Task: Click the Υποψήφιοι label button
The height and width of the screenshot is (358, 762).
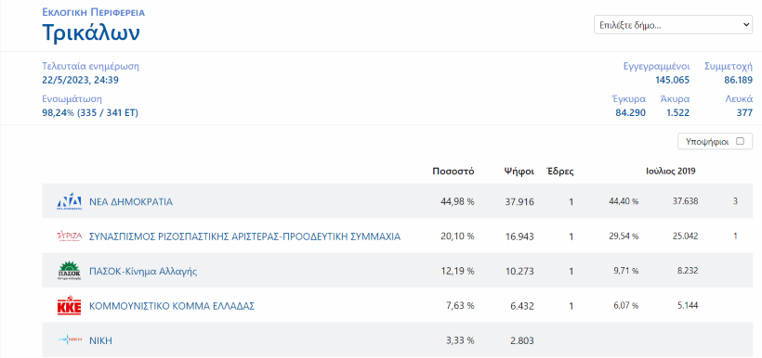Action: [715, 142]
